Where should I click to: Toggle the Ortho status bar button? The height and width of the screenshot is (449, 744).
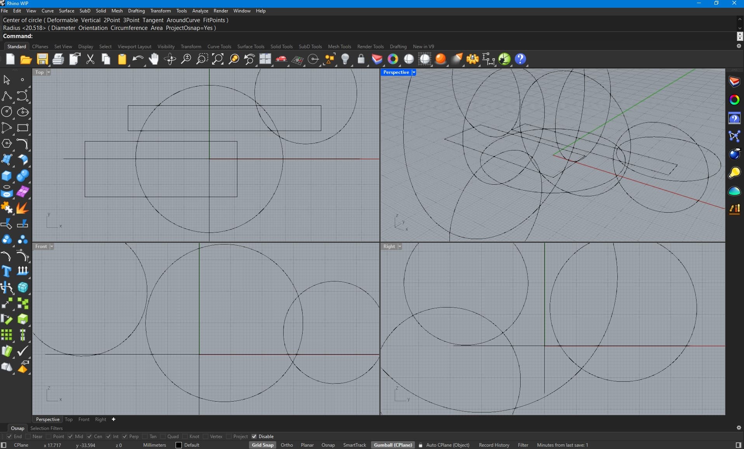click(x=287, y=445)
